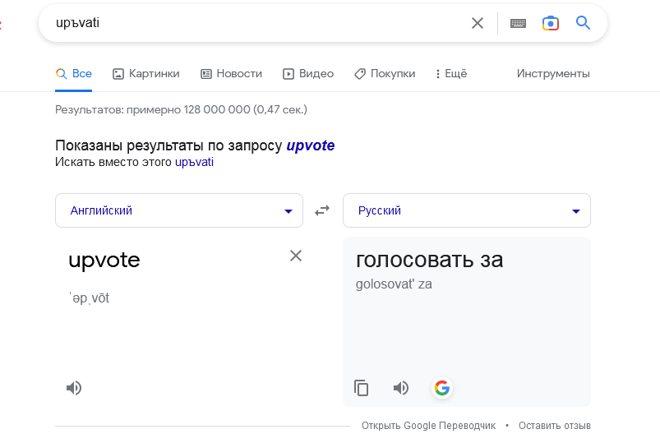Open Открыть Google Переводчик link
Image resolution: width=660 pixels, height=443 pixels.
pyautogui.click(x=428, y=426)
